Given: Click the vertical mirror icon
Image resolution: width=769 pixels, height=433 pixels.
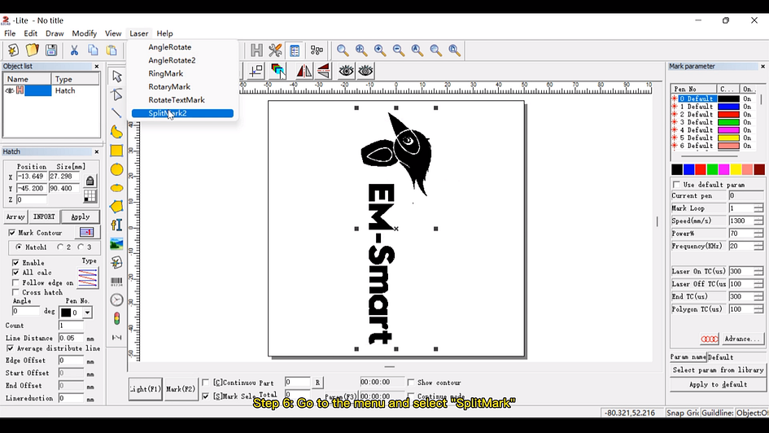Looking at the screenshot, I should pyautogui.click(x=323, y=71).
